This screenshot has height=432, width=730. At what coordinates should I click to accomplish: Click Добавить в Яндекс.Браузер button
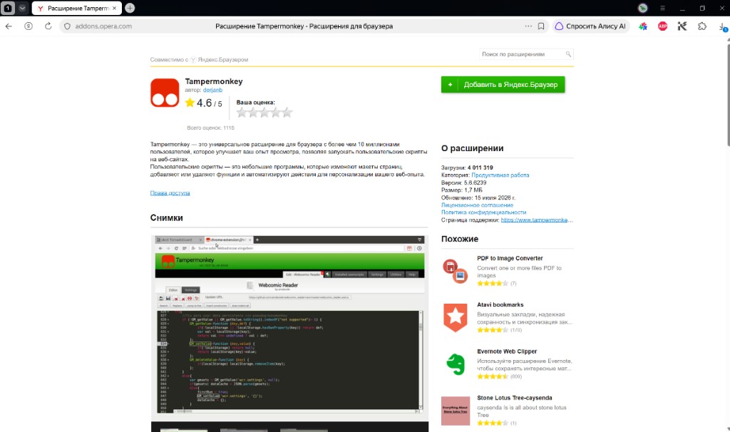503,85
